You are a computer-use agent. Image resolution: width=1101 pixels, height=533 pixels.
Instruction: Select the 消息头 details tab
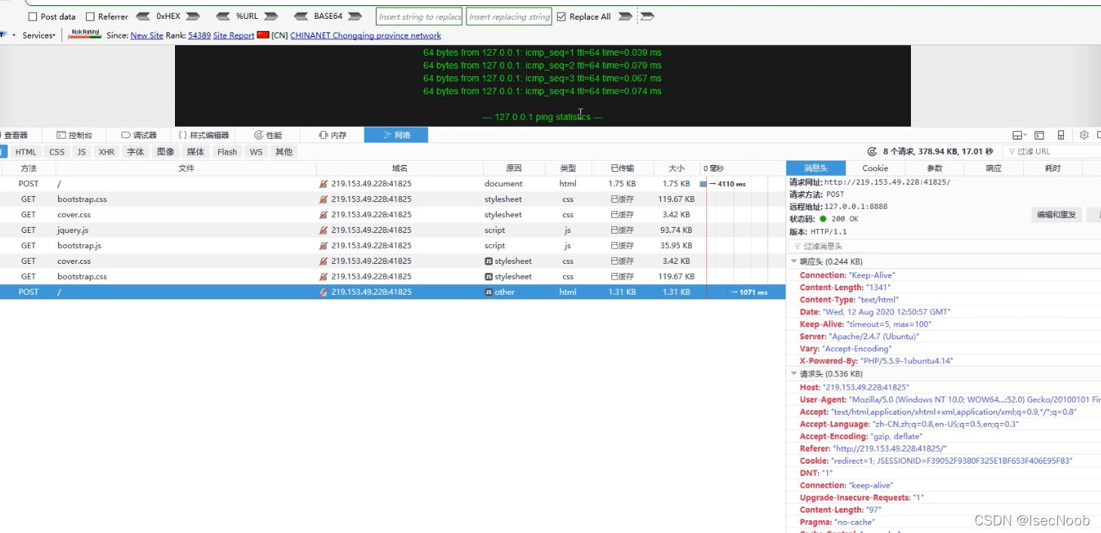pos(816,168)
